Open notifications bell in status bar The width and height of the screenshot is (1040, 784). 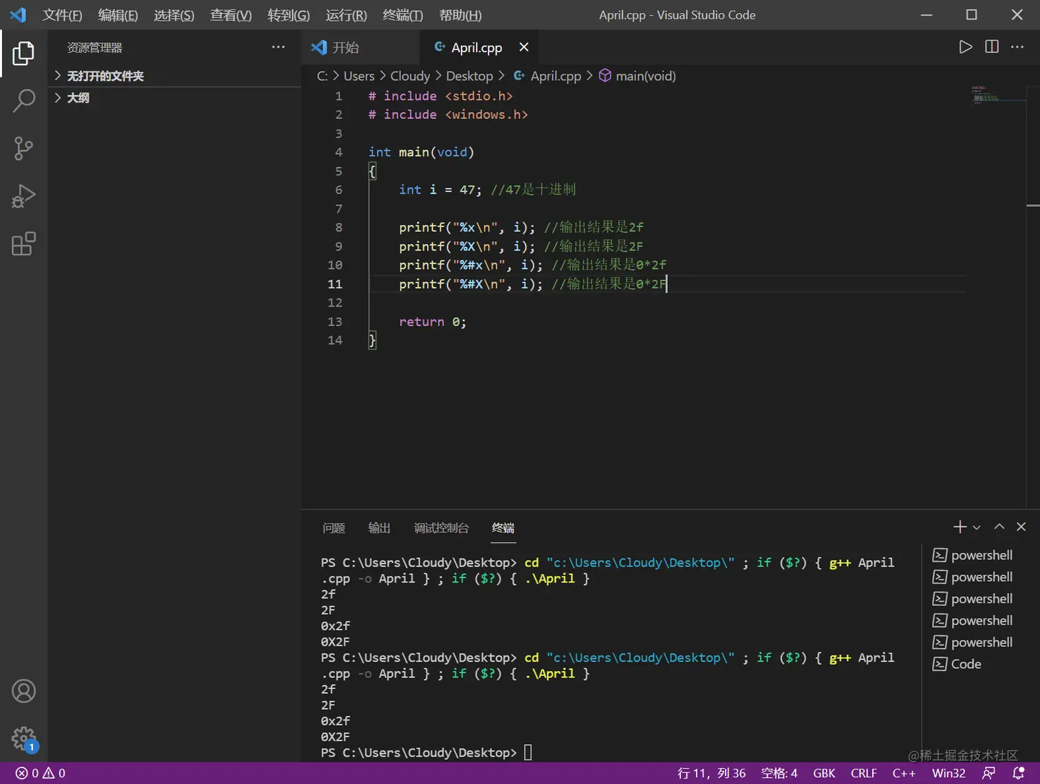coord(1019,773)
